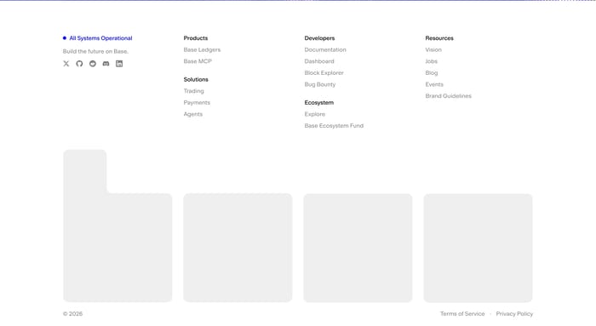Image resolution: width=596 pixels, height=326 pixels.
Task: Open the Privacy Policy link
Action: point(514,314)
